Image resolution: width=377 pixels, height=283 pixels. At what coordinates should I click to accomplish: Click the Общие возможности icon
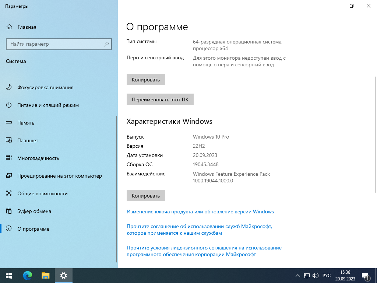[9, 193]
